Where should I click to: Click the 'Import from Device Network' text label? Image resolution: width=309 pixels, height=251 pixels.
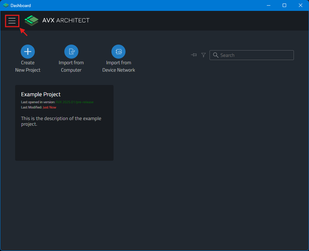click(118, 66)
